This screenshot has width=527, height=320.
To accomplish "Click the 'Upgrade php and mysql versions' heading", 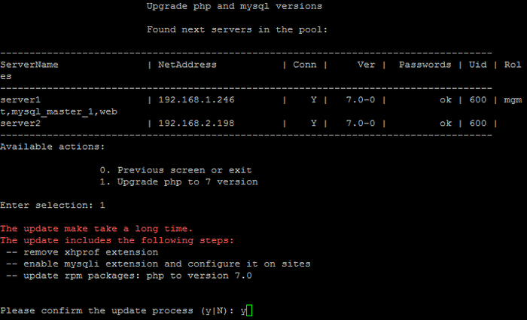I will pos(234,6).
